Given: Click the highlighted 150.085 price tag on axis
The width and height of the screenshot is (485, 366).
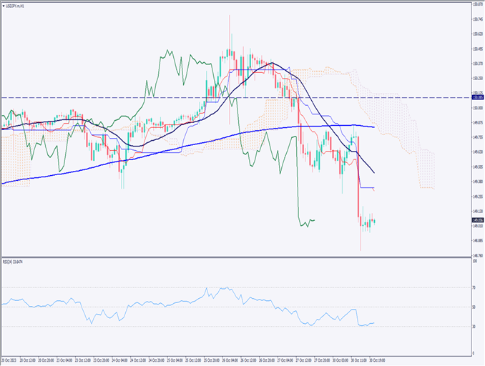Looking at the screenshot, I should (x=476, y=97).
